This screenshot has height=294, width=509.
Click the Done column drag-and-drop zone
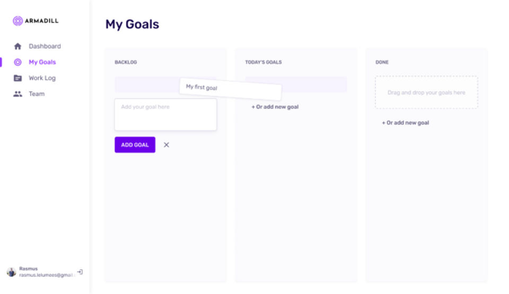[x=426, y=93]
